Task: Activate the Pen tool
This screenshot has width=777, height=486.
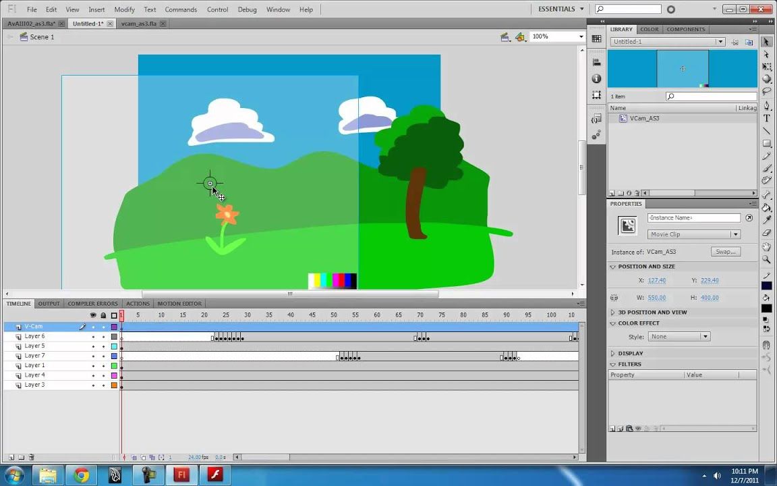Action: 766,105
